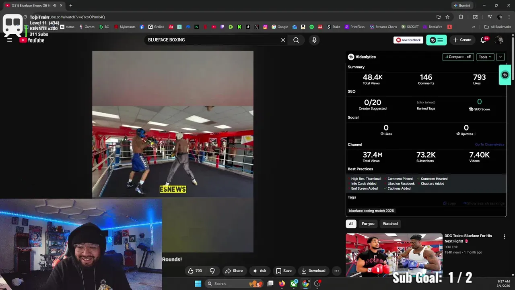
Task: Share the video
Action: point(234,271)
